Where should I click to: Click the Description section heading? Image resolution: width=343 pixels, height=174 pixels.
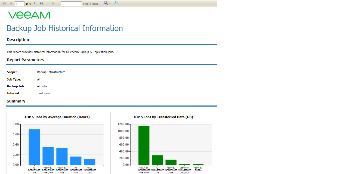[18, 40]
